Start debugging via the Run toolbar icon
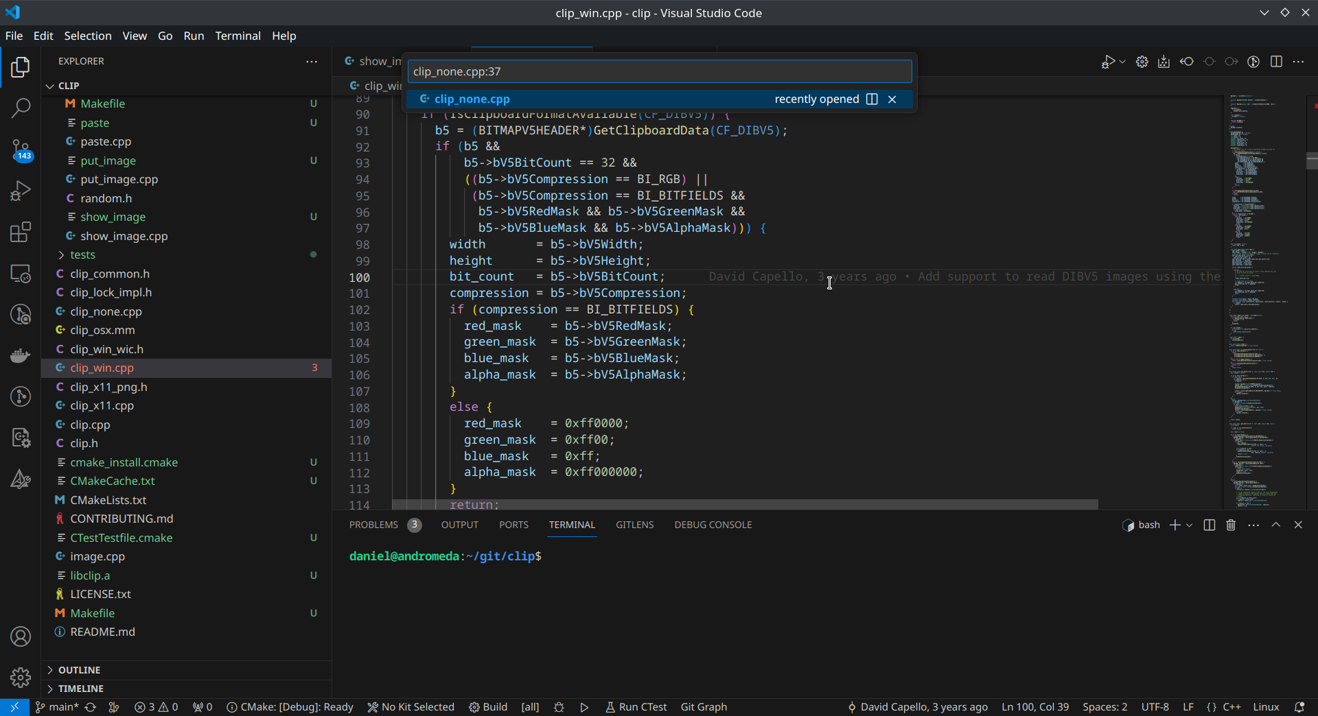The height and width of the screenshot is (716, 1318). coord(1110,61)
